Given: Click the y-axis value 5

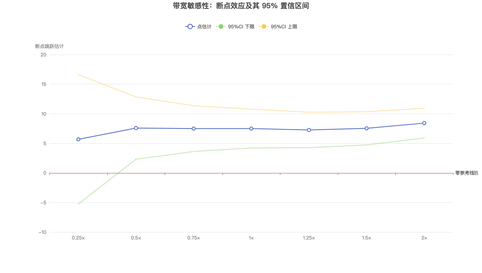Looking at the screenshot, I should point(45,143).
